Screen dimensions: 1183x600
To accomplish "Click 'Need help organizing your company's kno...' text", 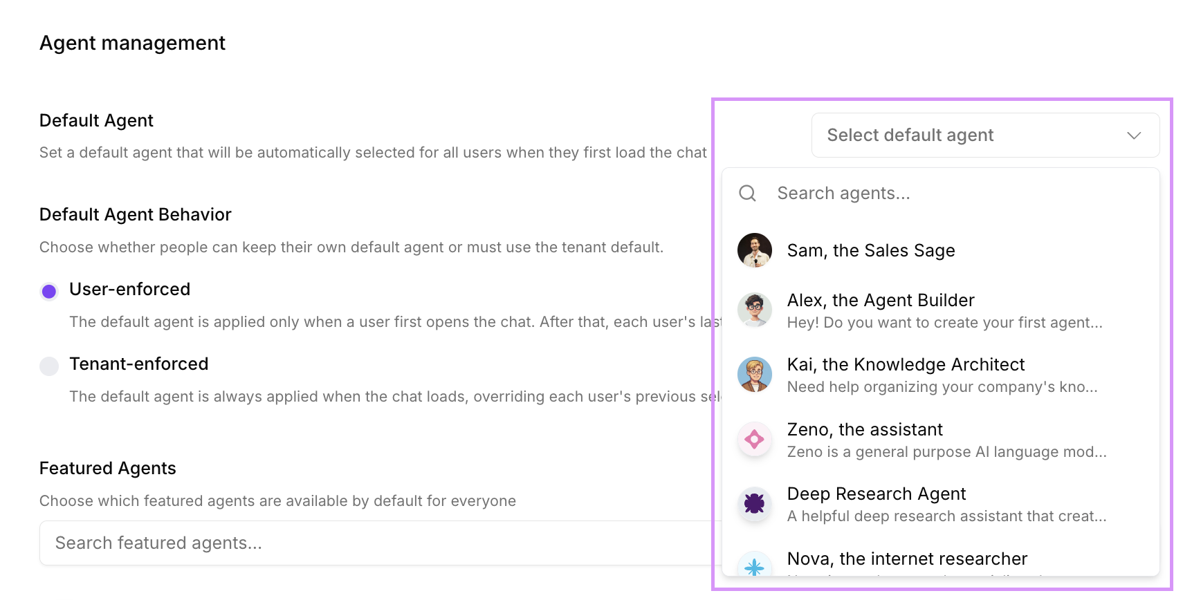I will tap(942, 387).
